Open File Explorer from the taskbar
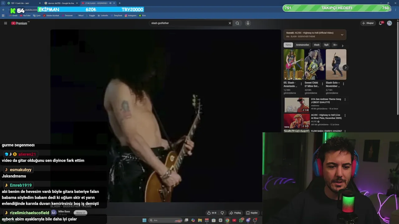Viewport: 399px width, 224px height. pyautogui.click(x=200, y=220)
